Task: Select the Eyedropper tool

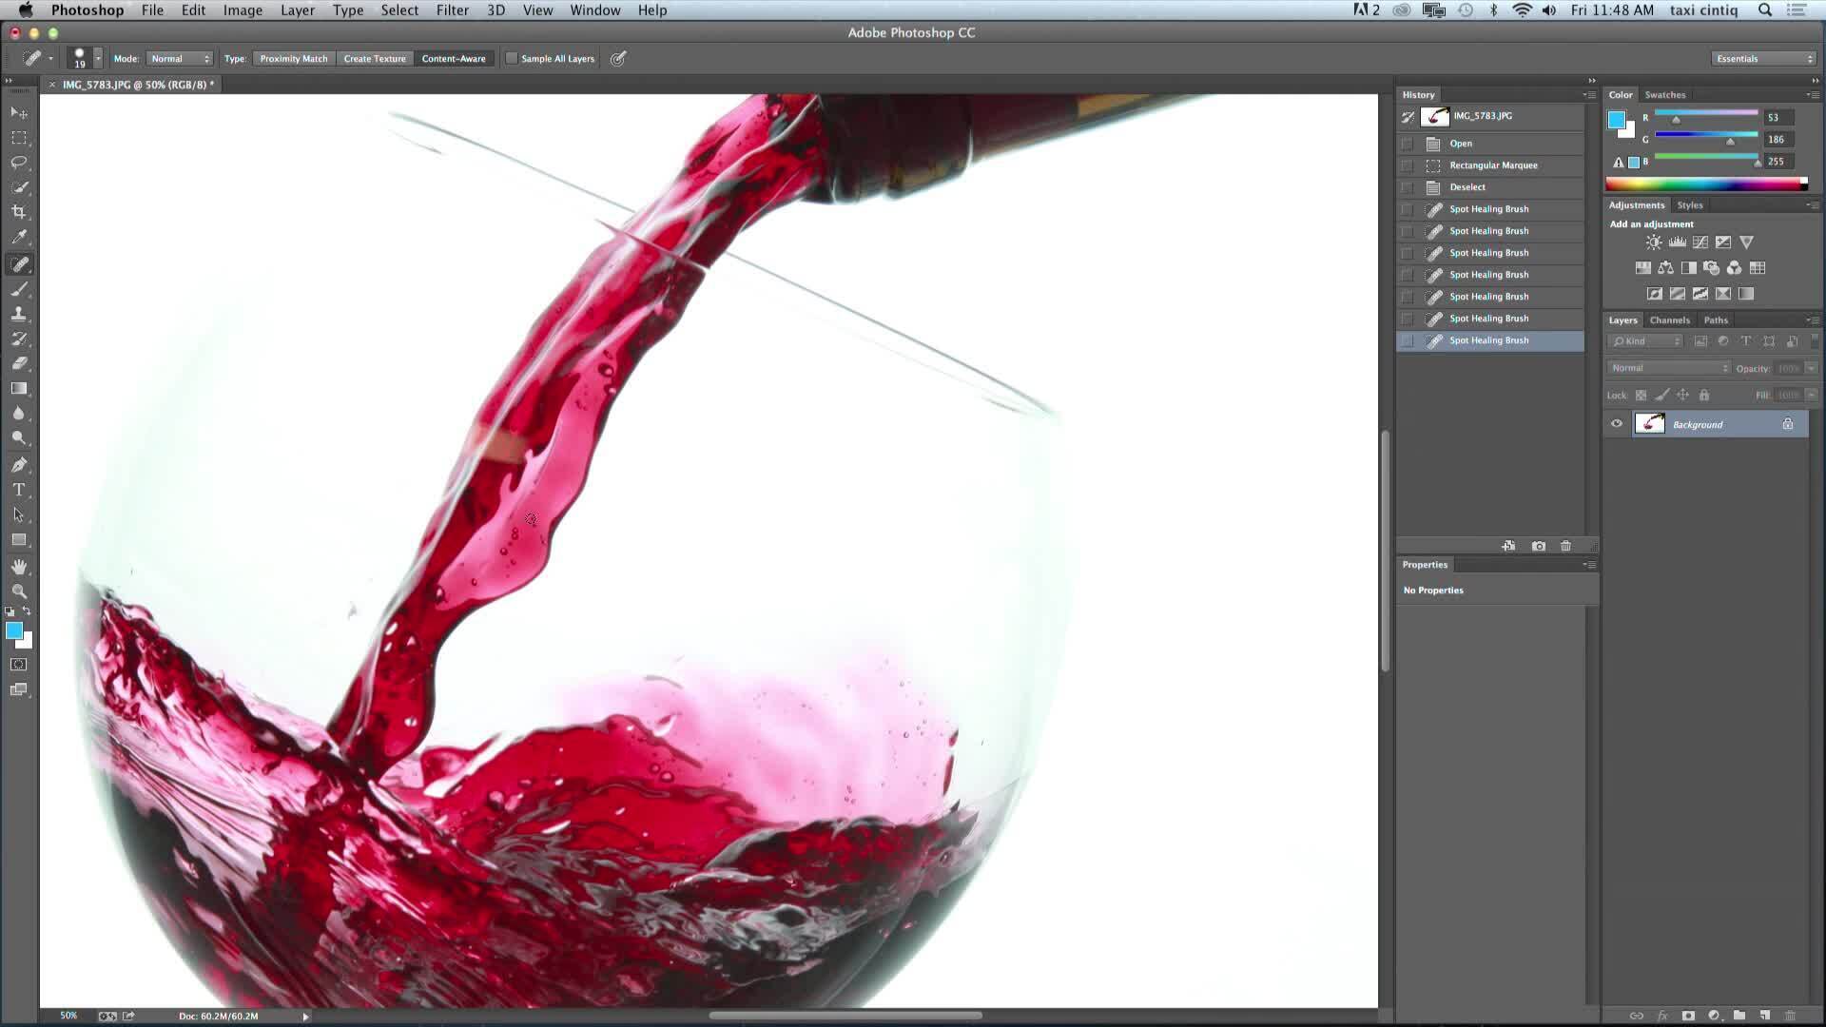Action: click(x=19, y=238)
